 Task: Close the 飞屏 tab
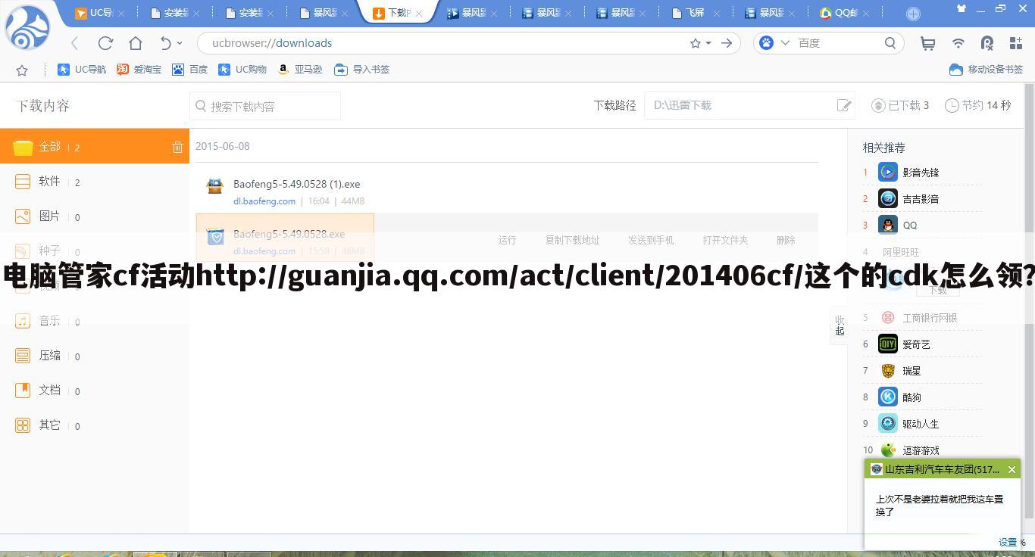pos(715,14)
